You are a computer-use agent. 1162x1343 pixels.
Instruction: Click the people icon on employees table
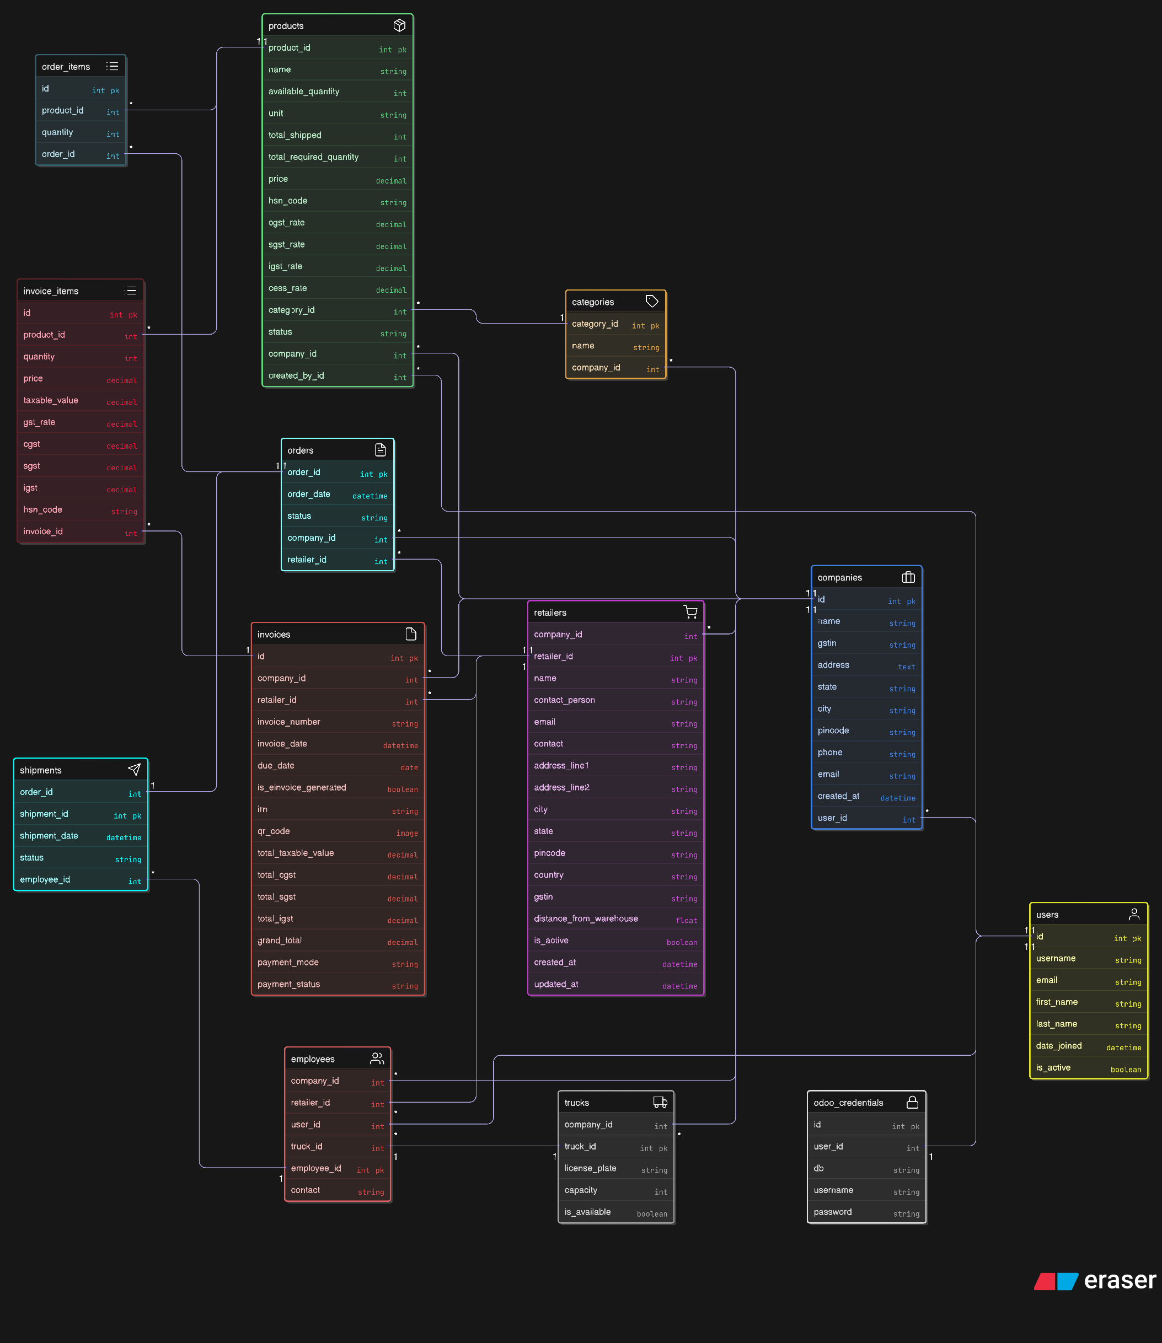click(x=377, y=1059)
